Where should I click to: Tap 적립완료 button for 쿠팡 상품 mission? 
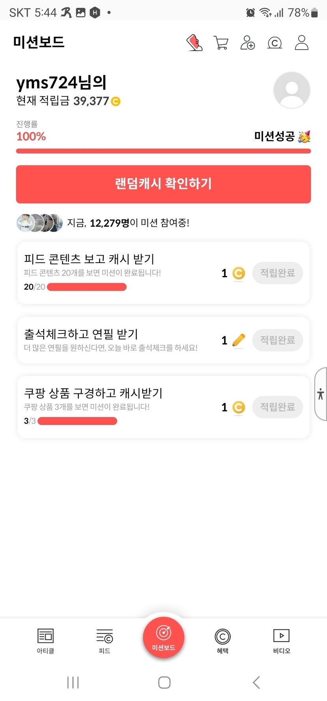click(x=277, y=407)
